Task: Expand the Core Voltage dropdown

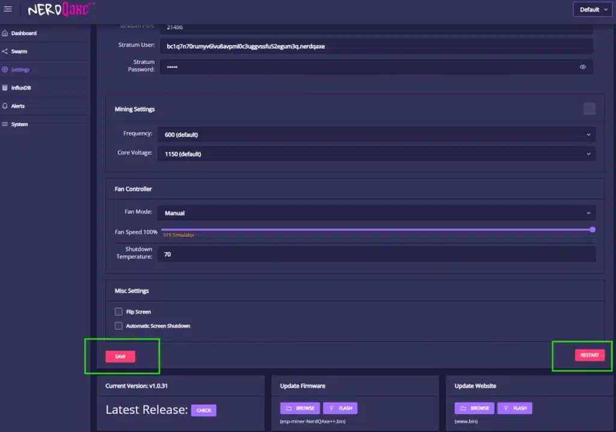Action: point(376,154)
